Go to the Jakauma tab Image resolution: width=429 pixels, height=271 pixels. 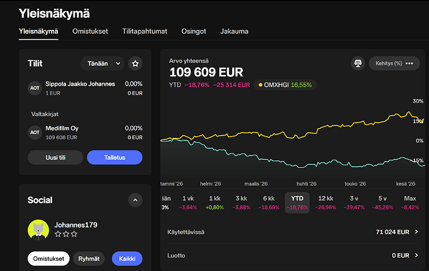point(234,31)
